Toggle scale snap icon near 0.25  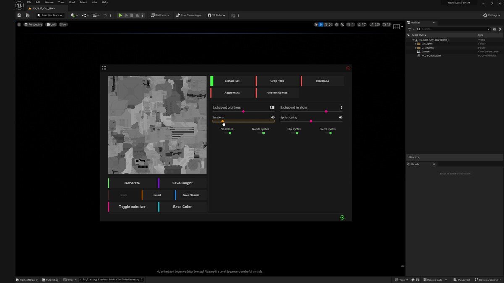click(372, 25)
